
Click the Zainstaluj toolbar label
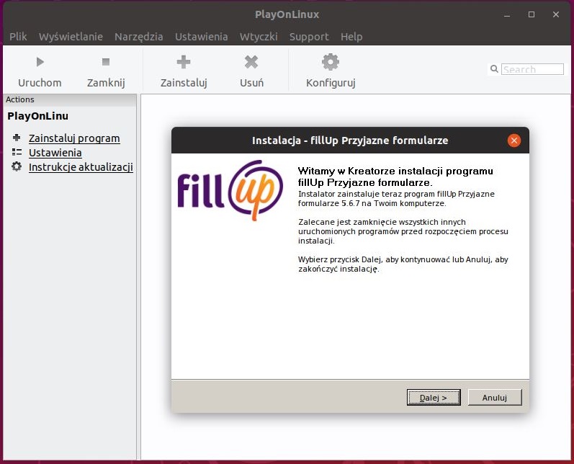tap(184, 83)
